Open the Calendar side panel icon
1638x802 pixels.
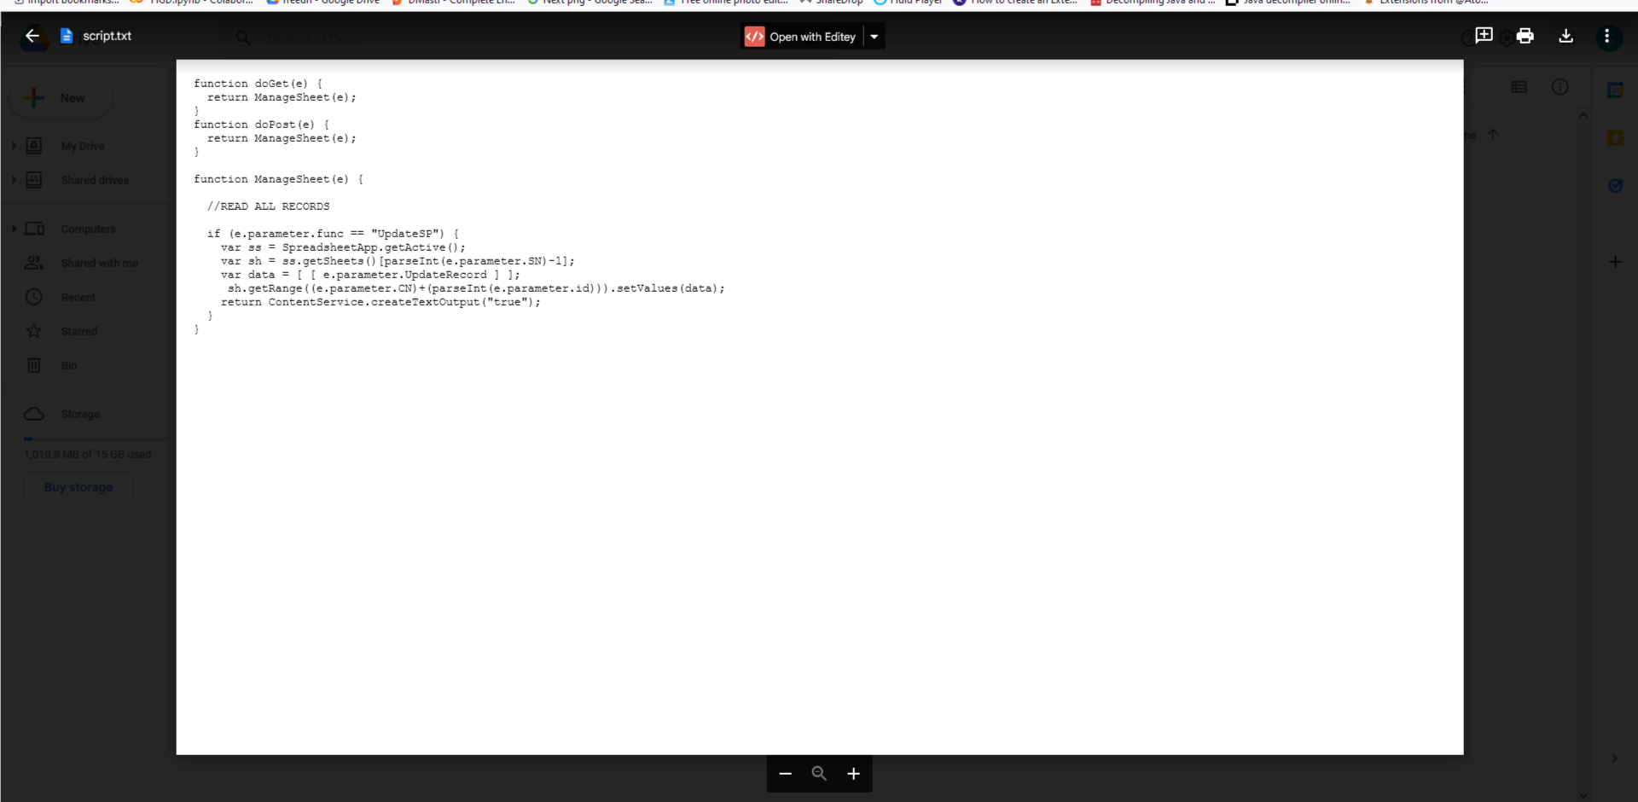(x=1615, y=90)
